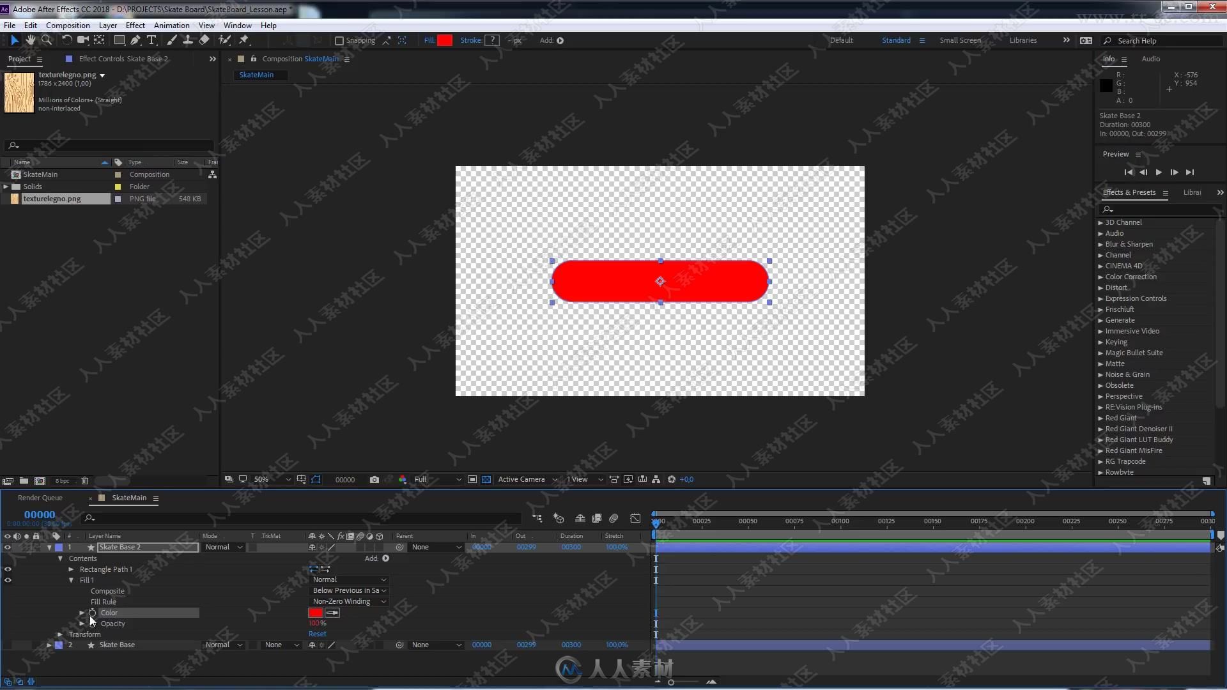Open the Composition menu
The height and width of the screenshot is (690, 1227).
click(x=67, y=26)
